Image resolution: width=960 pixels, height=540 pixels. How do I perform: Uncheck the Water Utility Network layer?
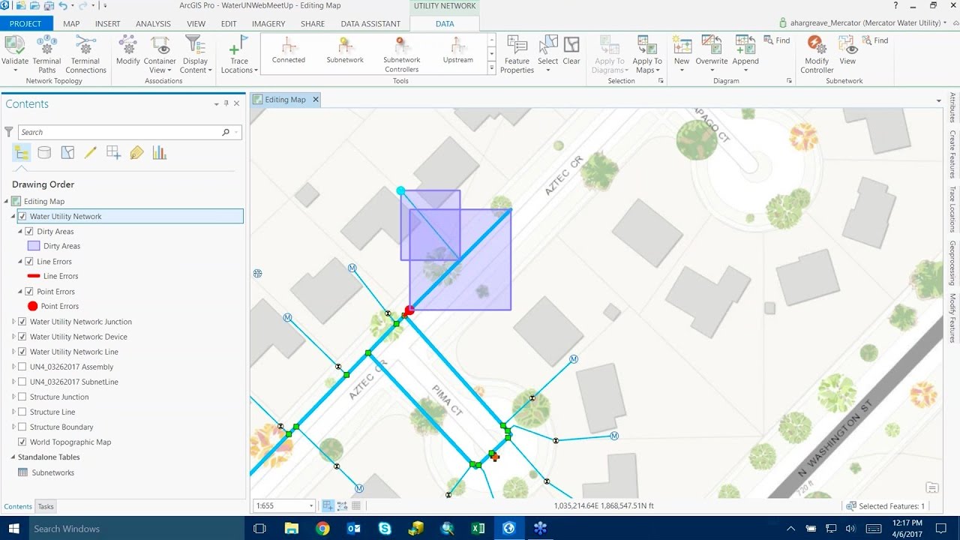pyautogui.click(x=22, y=216)
